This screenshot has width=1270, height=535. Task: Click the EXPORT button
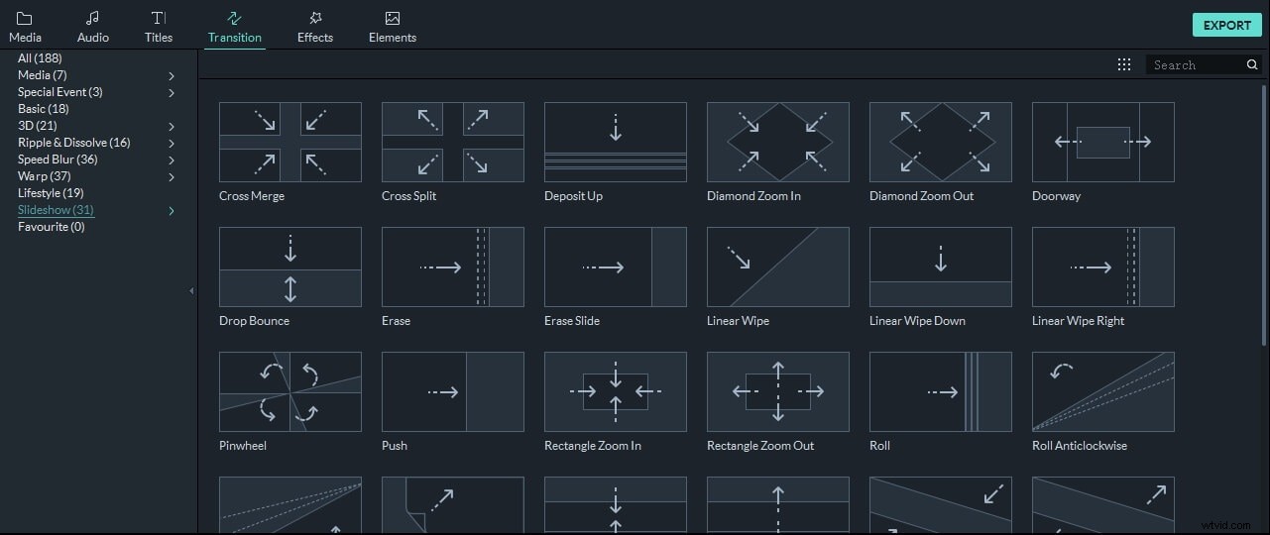[x=1227, y=25]
